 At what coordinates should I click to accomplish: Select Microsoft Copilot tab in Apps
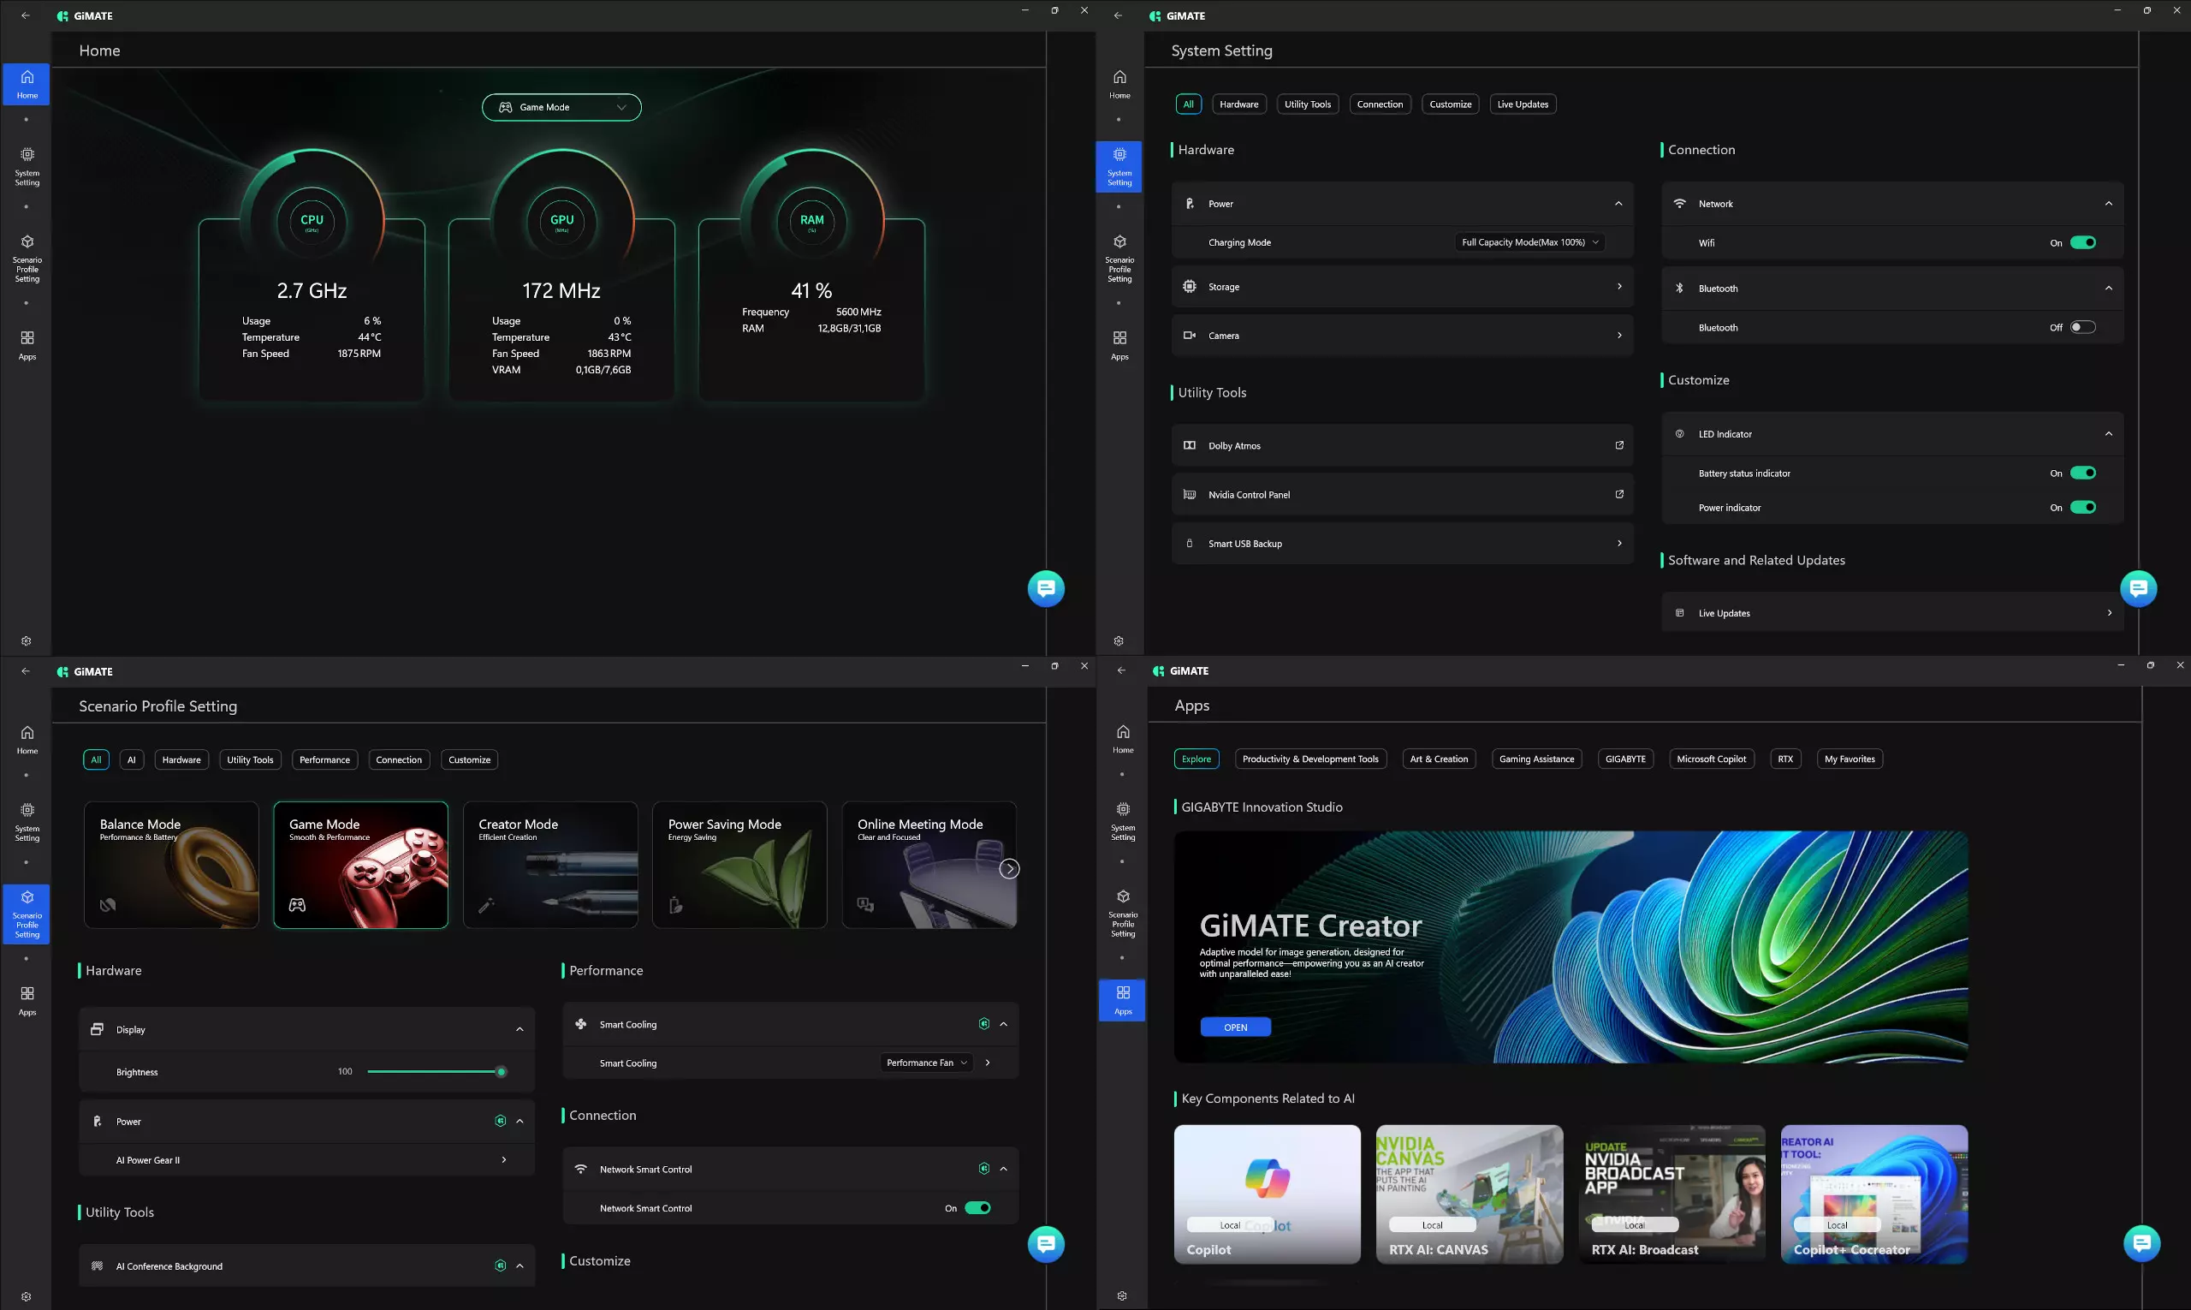click(x=1711, y=759)
